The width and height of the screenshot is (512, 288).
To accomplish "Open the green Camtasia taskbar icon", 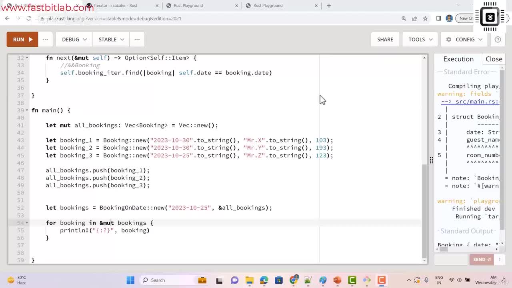I will [x=352, y=280].
